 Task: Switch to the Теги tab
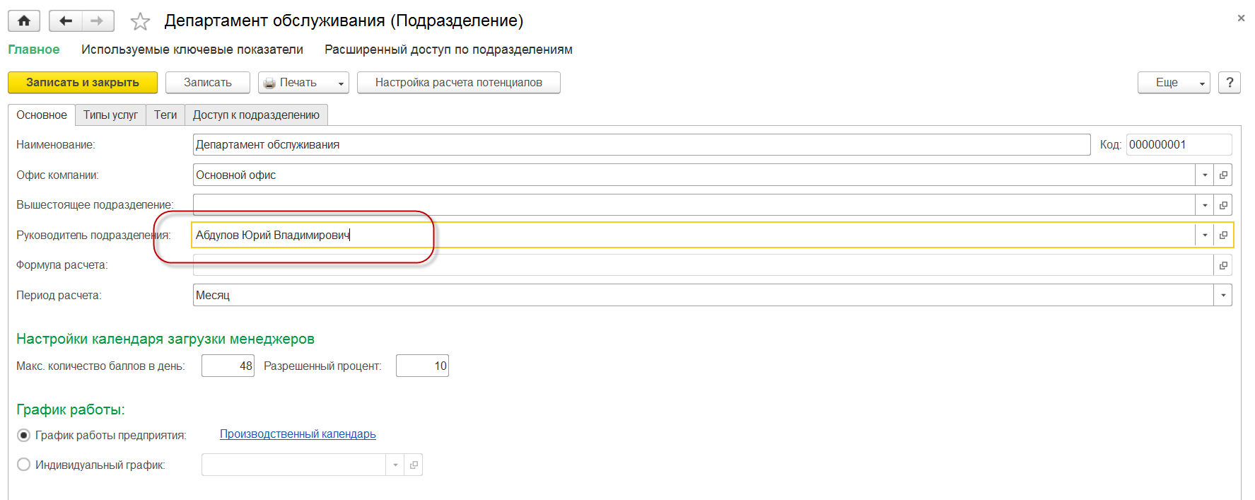(x=165, y=115)
